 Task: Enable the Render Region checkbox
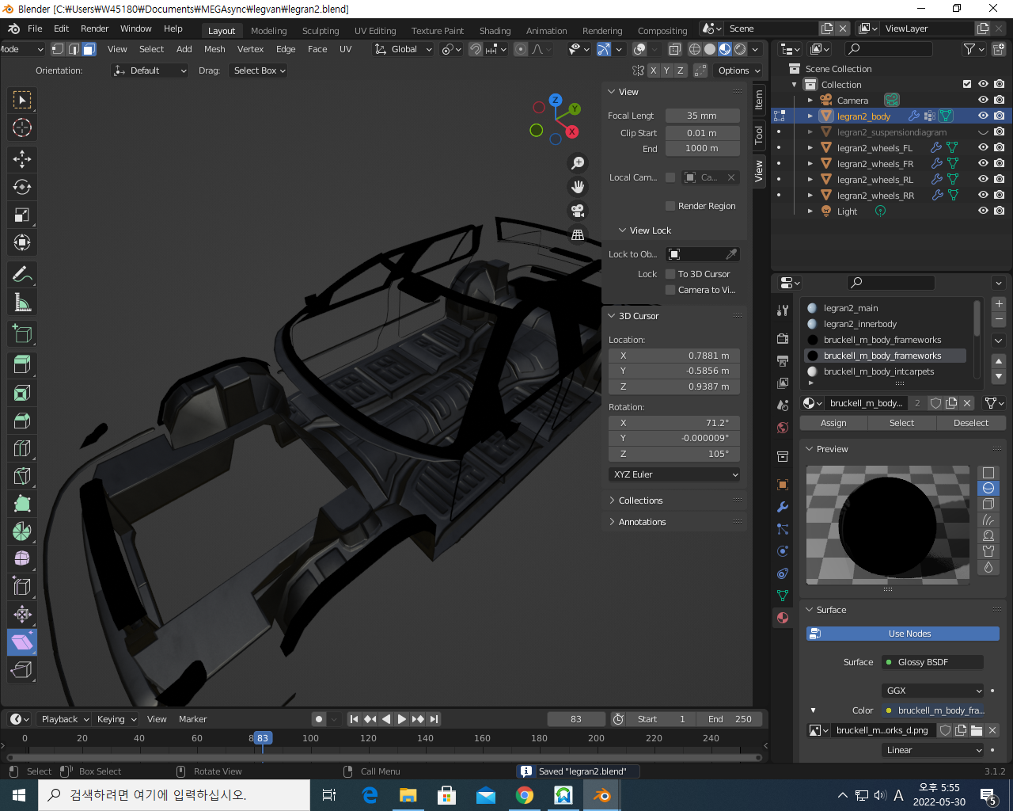[670, 206]
